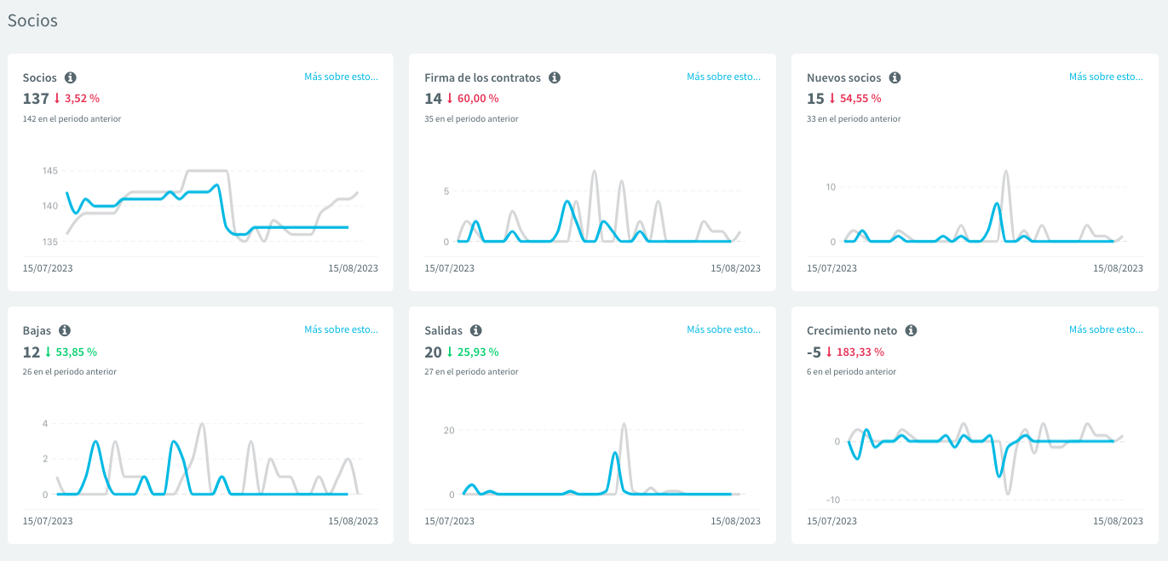Click the info icon beside Bajas
The height and width of the screenshot is (561, 1168).
point(65,330)
